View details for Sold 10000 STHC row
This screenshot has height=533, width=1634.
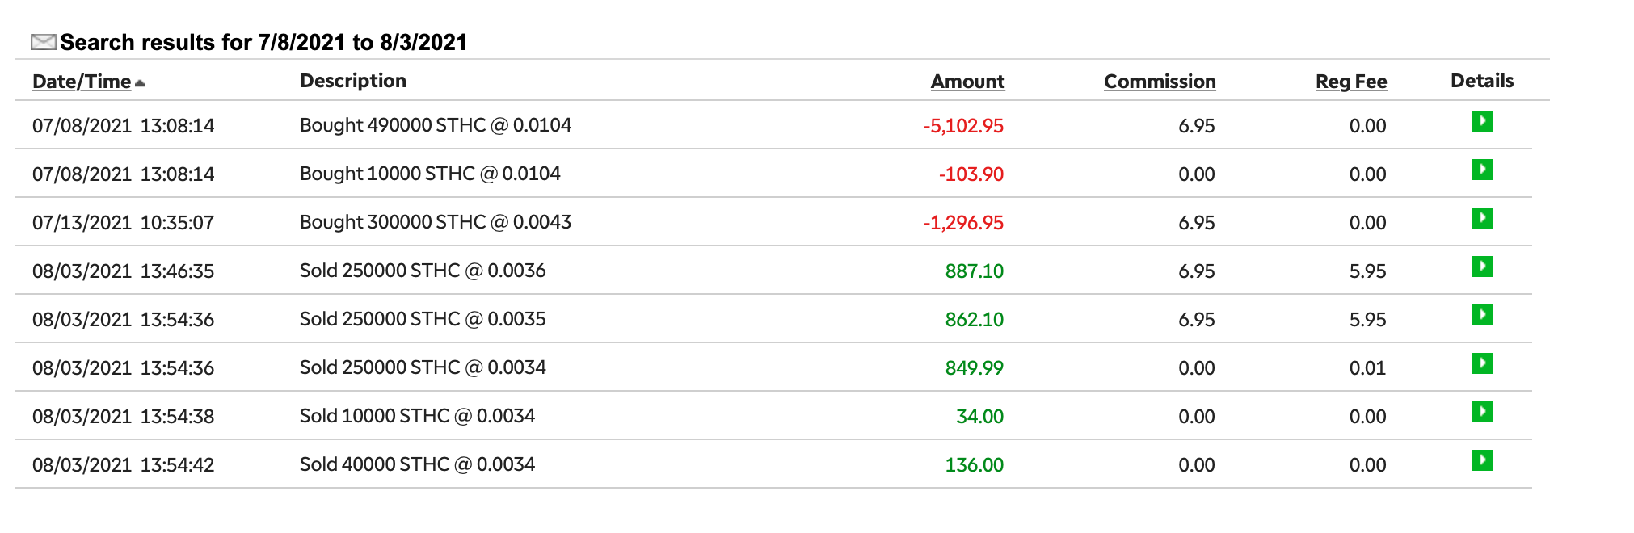coord(1482,413)
